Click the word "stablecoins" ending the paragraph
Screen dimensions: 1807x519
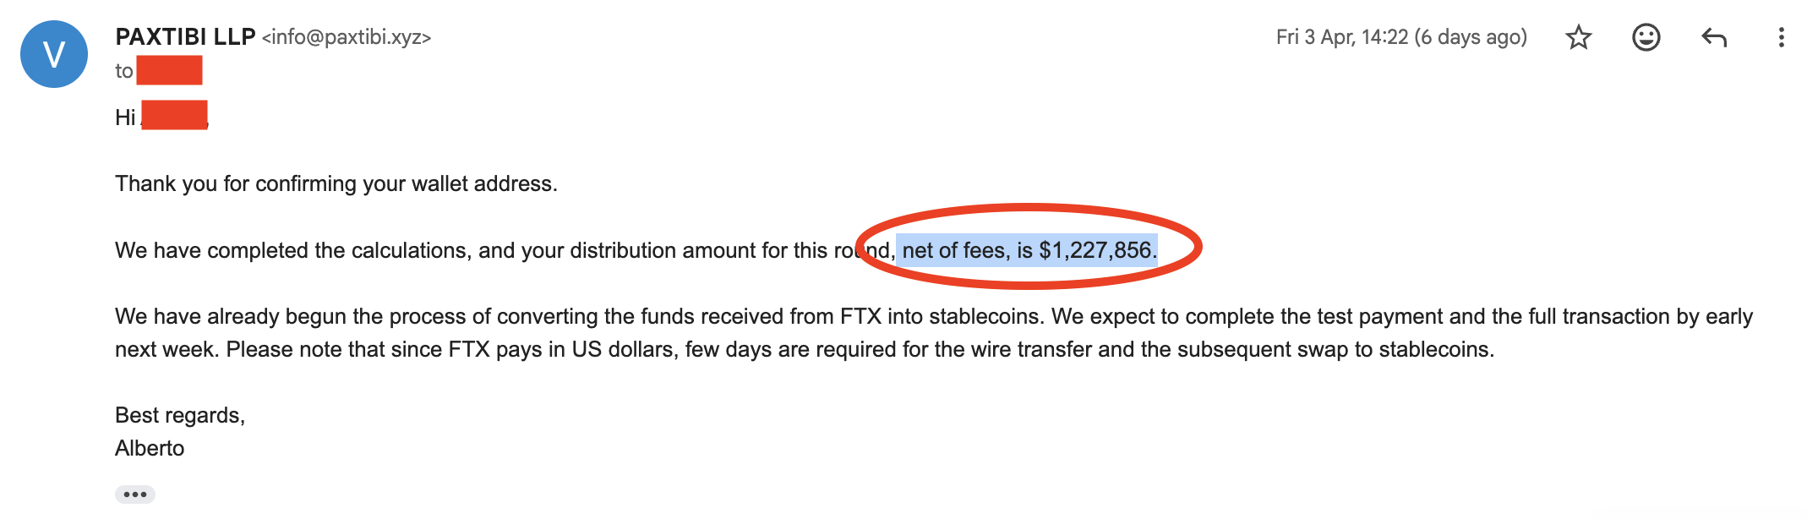click(x=1434, y=349)
